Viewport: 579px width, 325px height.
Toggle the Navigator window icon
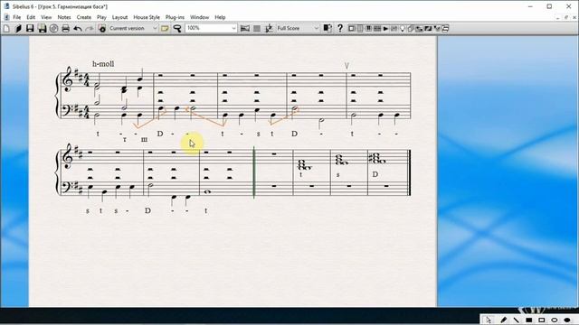coord(352,28)
